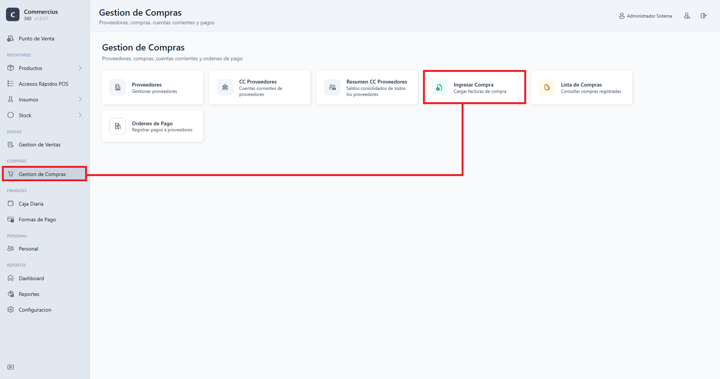Click the Ordenes de Pago icon

(x=118, y=126)
